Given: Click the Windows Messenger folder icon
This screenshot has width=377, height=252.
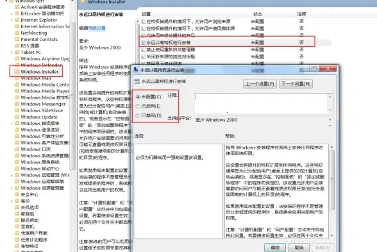Looking at the screenshot, I should click(17, 104).
